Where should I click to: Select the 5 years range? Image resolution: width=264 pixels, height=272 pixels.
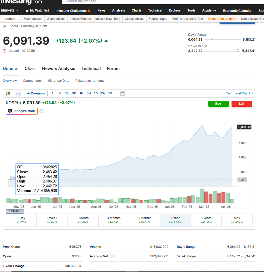pyautogui.click(x=206, y=220)
